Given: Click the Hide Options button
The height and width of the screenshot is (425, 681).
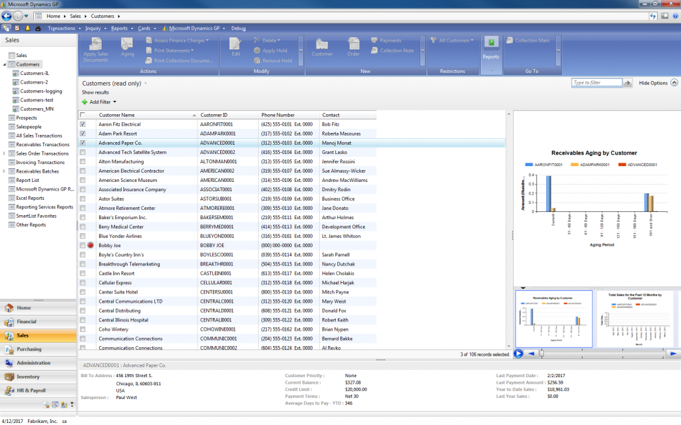Looking at the screenshot, I should pos(658,83).
